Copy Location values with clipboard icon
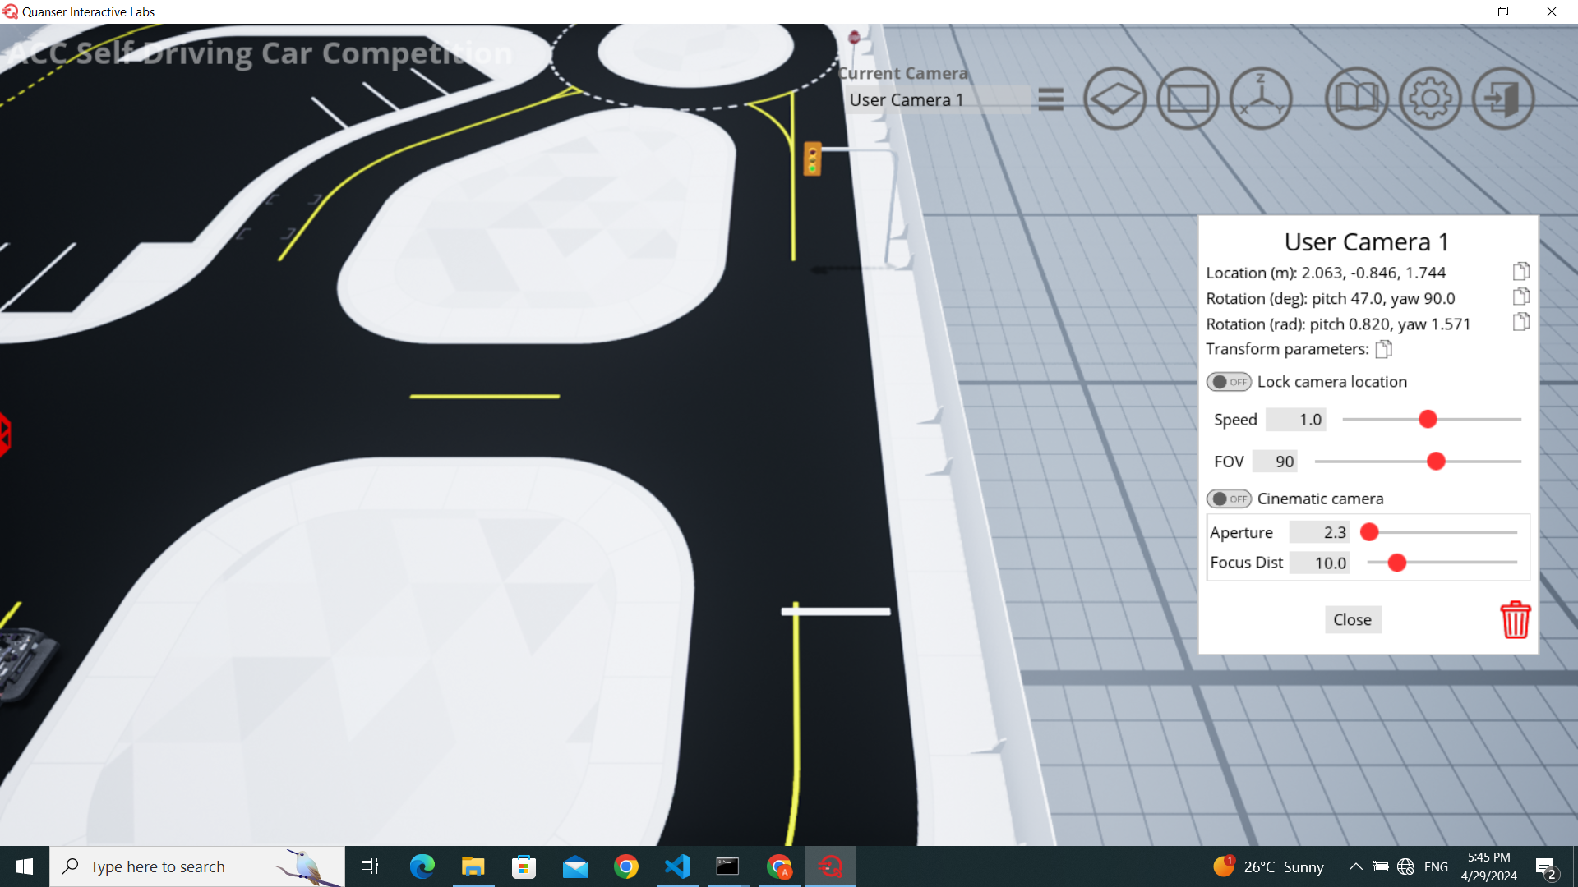 (x=1520, y=271)
